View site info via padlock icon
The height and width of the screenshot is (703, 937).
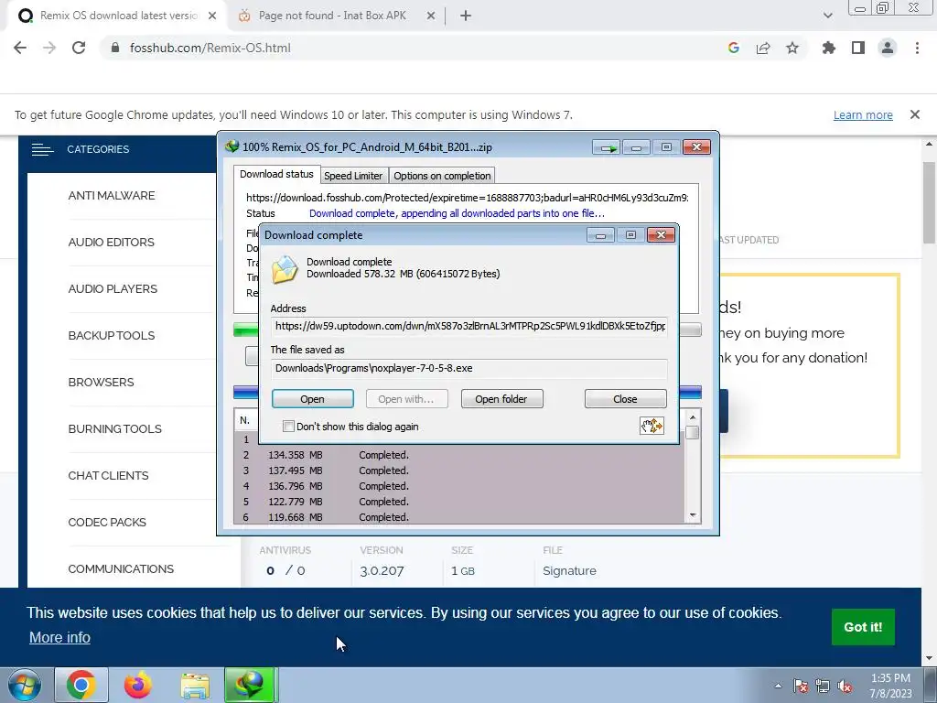point(116,48)
